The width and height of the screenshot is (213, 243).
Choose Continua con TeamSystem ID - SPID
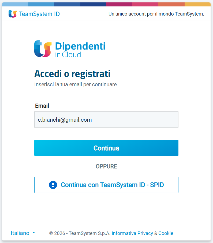point(106,185)
